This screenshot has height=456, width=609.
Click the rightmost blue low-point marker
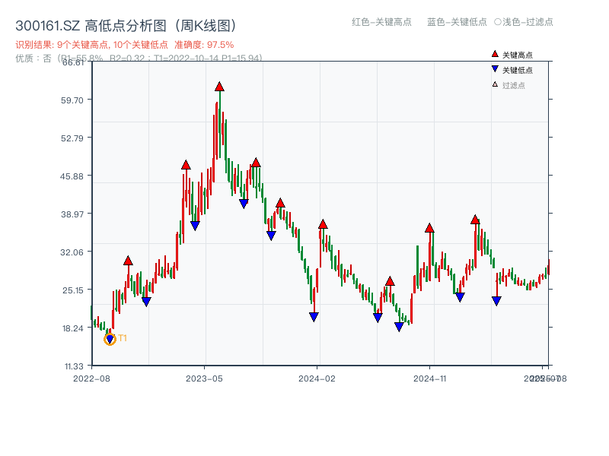click(496, 299)
